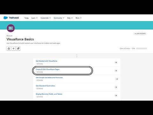
Task: Click the Visualforce Basics module badge icon
Action: coord(11,28)
